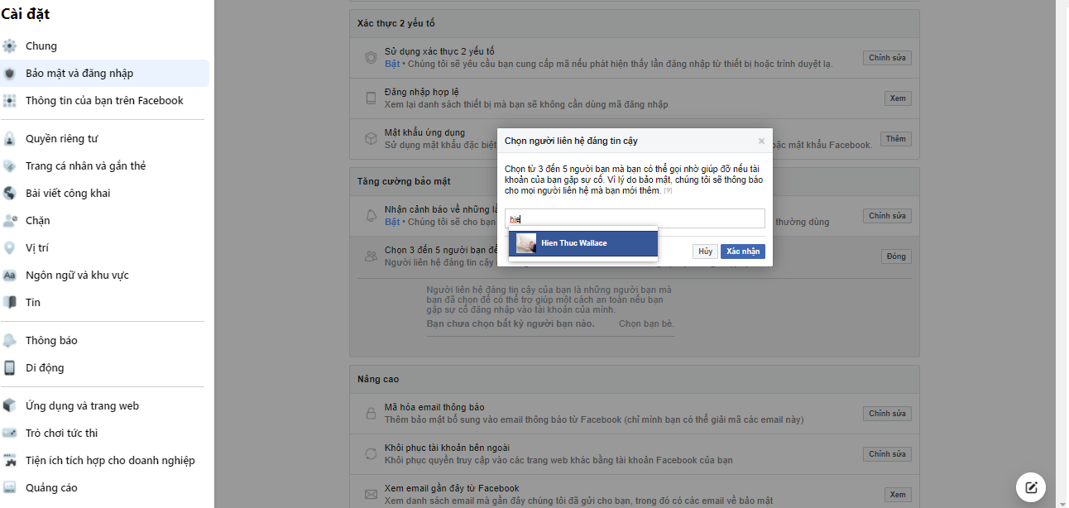Viewport: 1069px width, 508px height.
Task: Close the Chọn người liên hệ đáng tin cậy dialog
Action: pyautogui.click(x=761, y=141)
